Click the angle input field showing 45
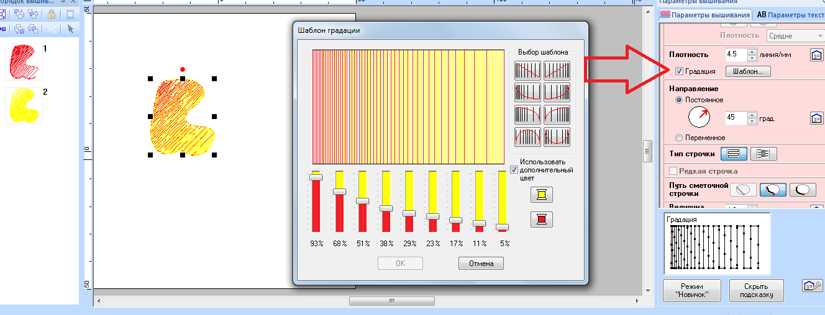825x315 pixels. [736, 117]
